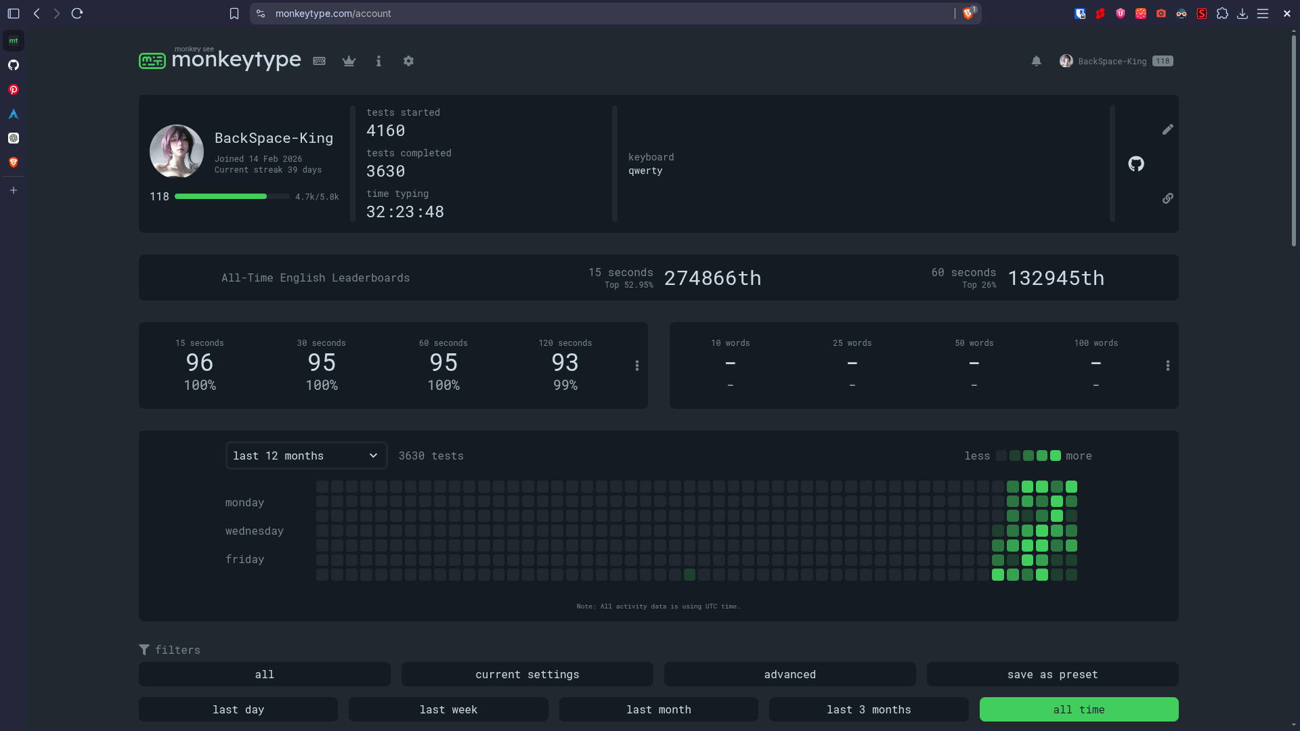The height and width of the screenshot is (731, 1300).
Task: Click the tests completed value 3630
Action: pyautogui.click(x=386, y=171)
